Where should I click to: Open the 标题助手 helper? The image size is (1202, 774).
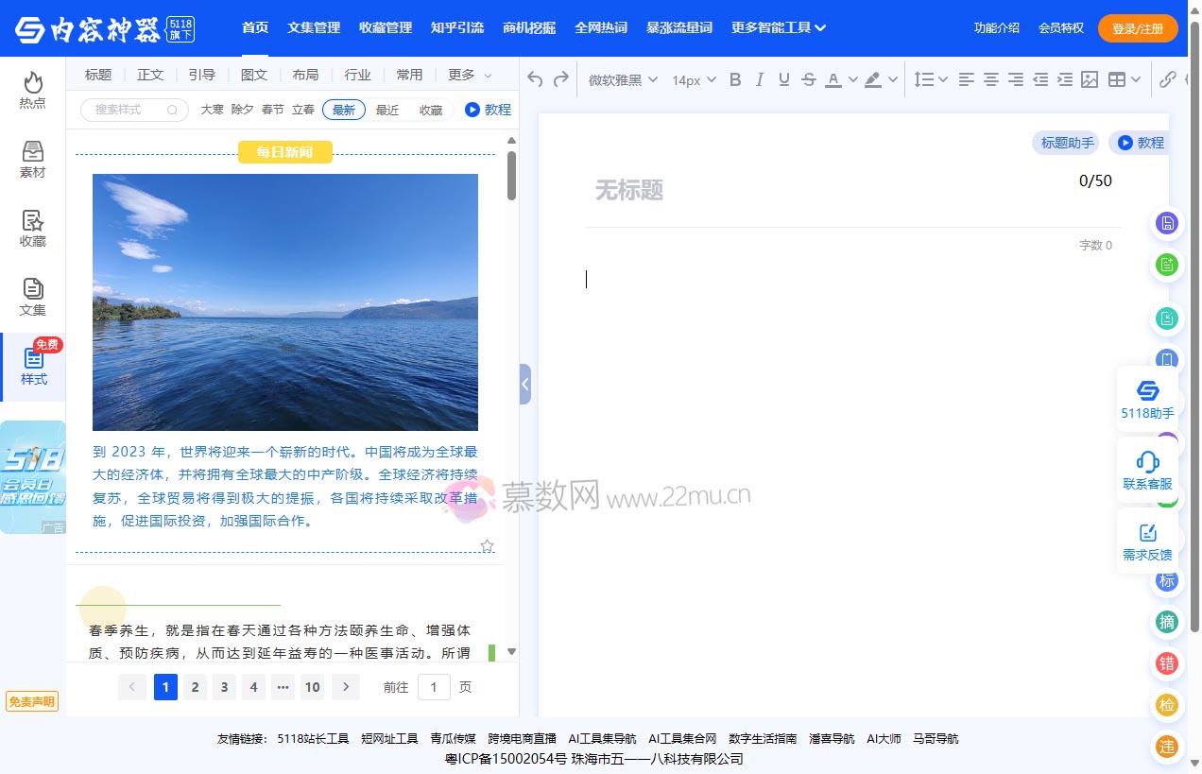coord(1067,143)
